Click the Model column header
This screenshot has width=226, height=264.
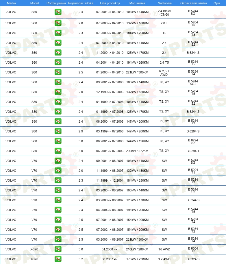pyautogui.click(x=34, y=3)
